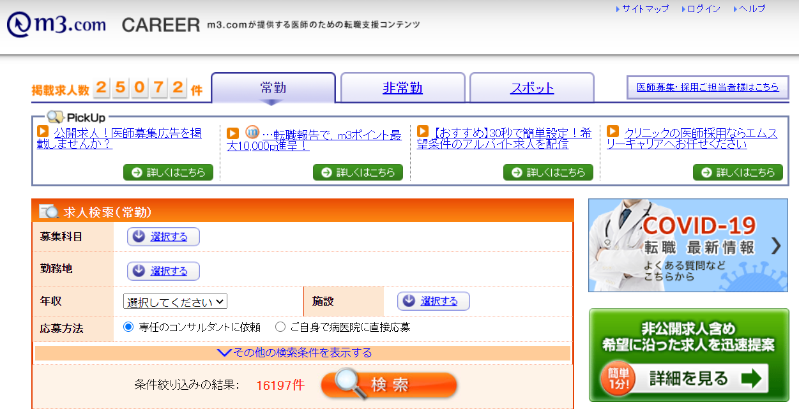Open 公開求人！医師募集広告を掲載しませんか？ link

[119, 138]
